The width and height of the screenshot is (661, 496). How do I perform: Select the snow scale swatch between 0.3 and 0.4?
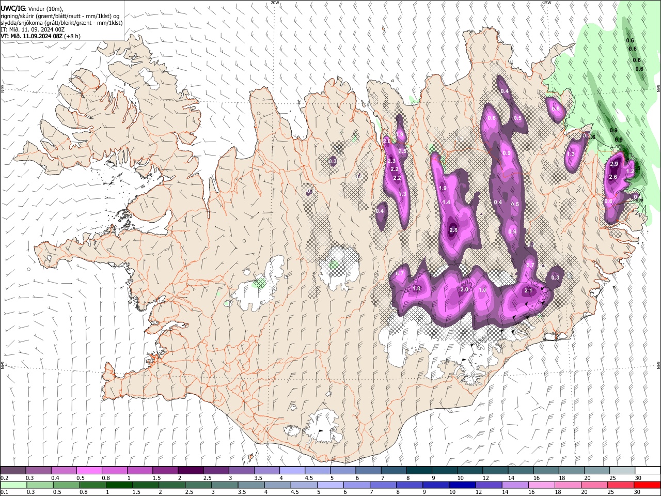(39, 471)
